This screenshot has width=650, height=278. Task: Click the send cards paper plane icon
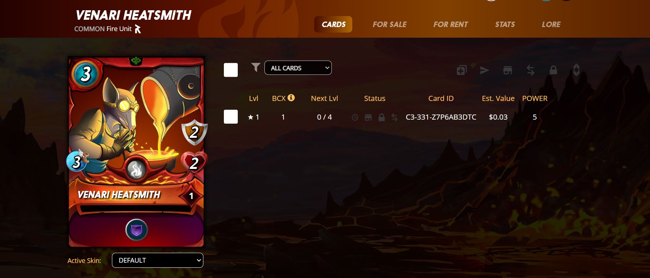[x=485, y=70]
